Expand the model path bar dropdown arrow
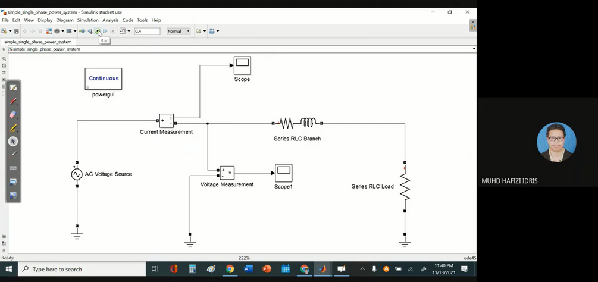This screenshot has width=598, height=282. 474,49
